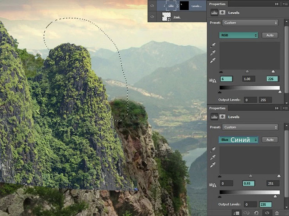Select gray point eyedropper in RGB Levels panel
This screenshot has height=216, width=289.
(213, 53)
